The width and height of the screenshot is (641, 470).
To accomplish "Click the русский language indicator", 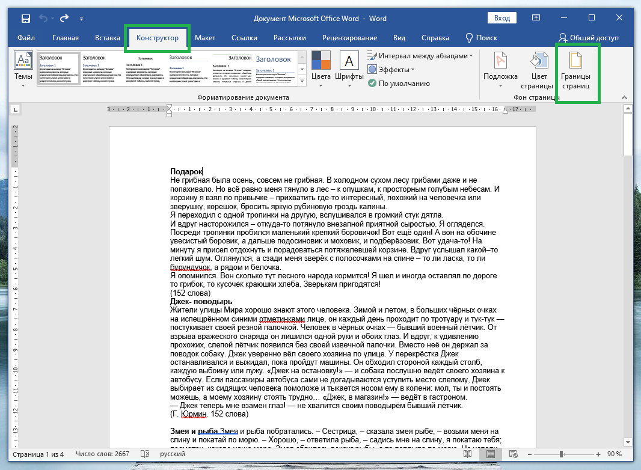I will click(173, 454).
